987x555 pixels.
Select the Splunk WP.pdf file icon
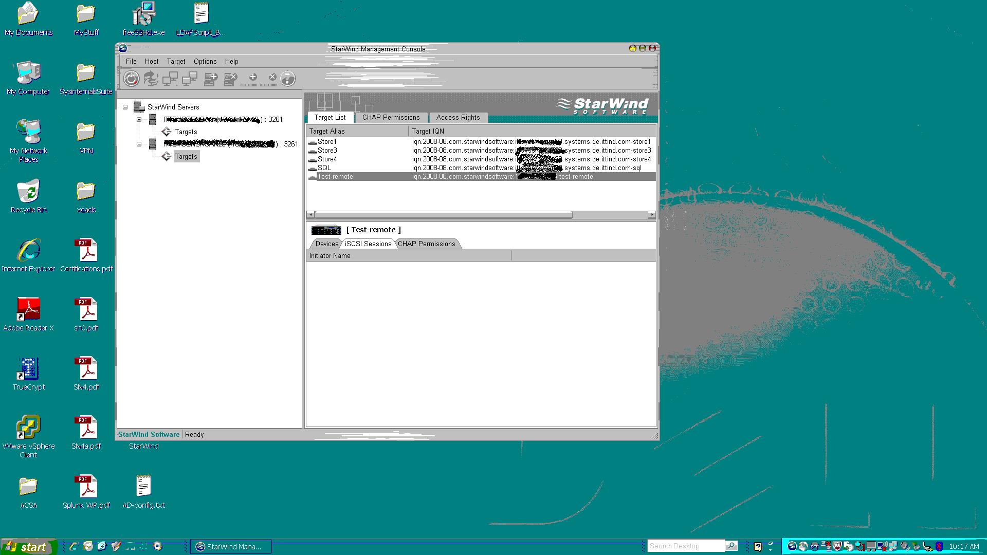(86, 492)
